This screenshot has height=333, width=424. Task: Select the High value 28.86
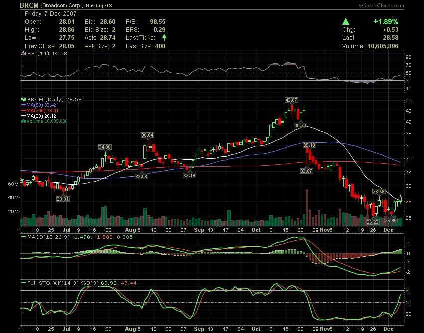[67, 30]
